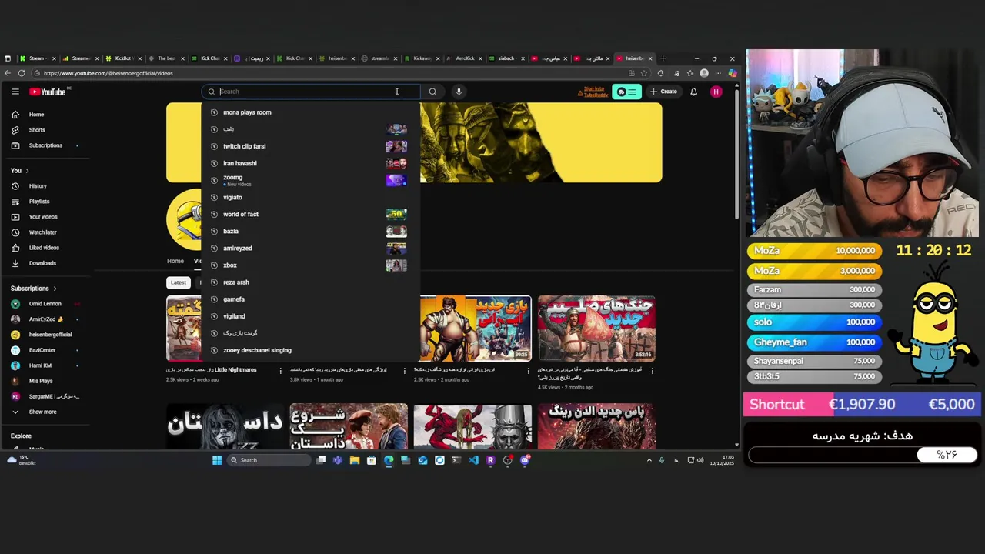Open AmirEyZed subscription channel

[46, 319]
